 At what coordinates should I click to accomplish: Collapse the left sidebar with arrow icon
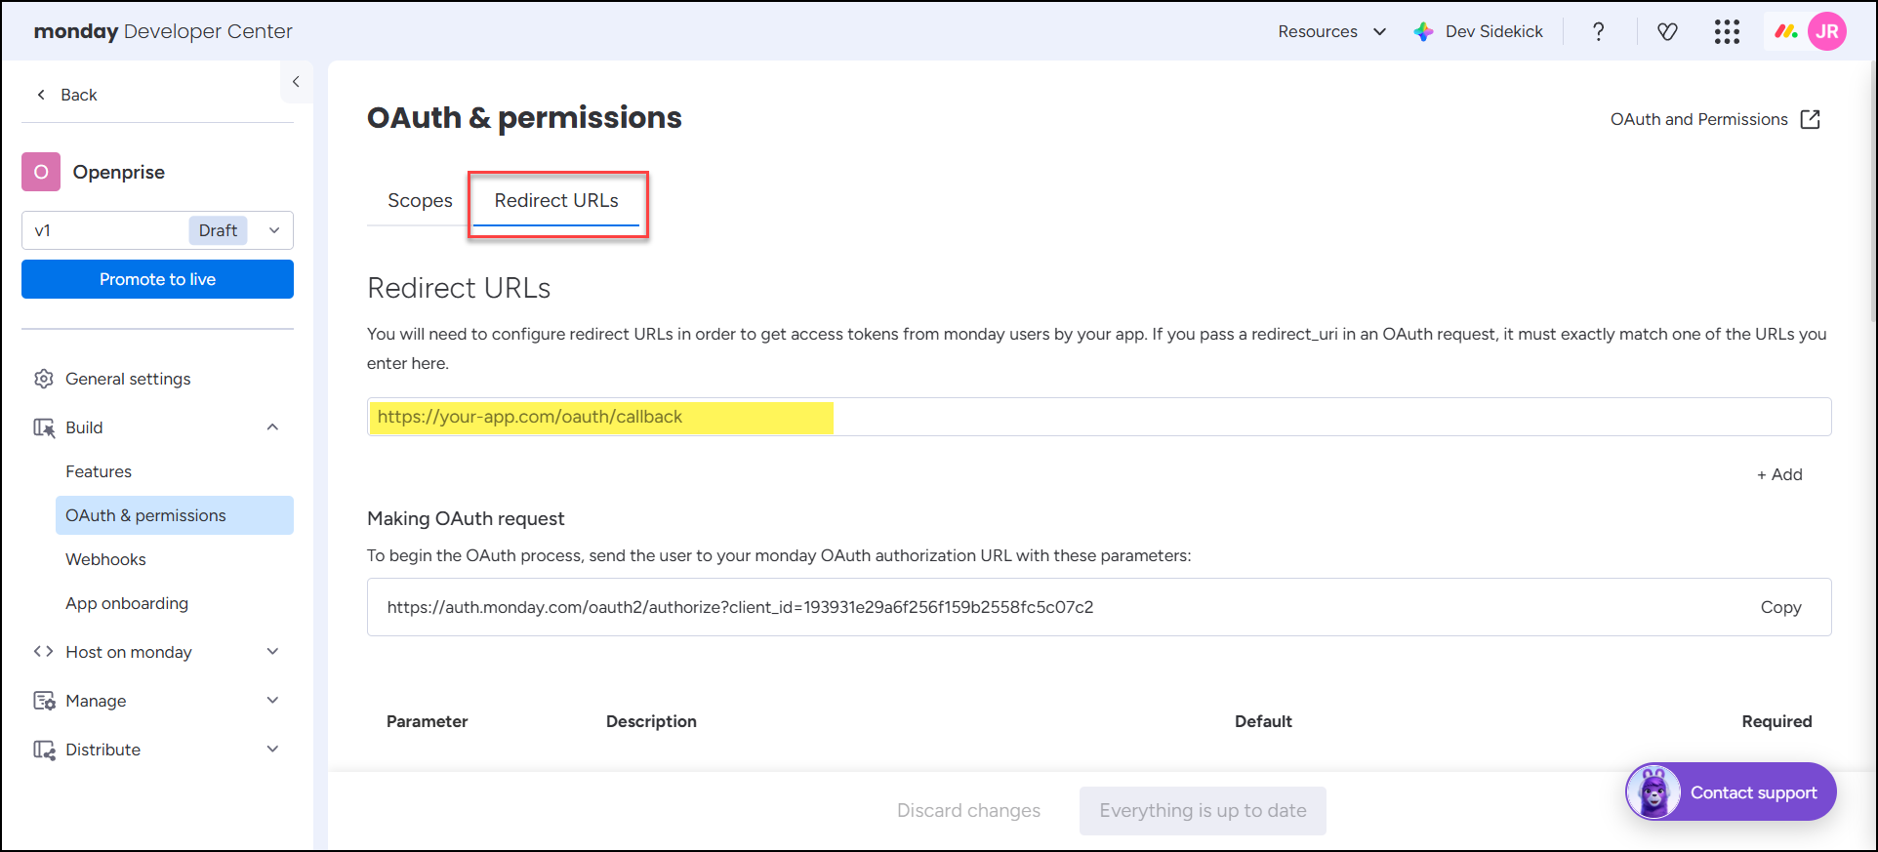(x=296, y=82)
